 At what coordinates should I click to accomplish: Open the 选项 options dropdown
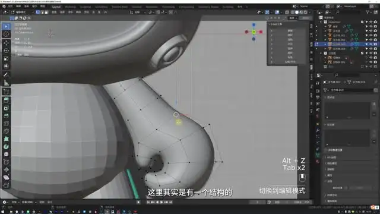click(293, 18)
